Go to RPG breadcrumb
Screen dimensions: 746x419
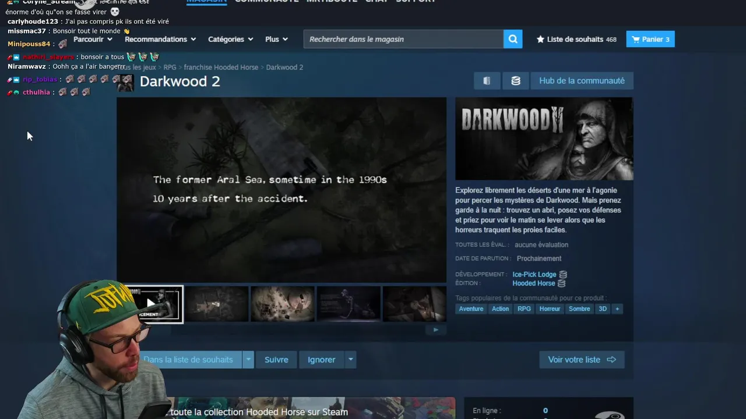click(170, 68)
